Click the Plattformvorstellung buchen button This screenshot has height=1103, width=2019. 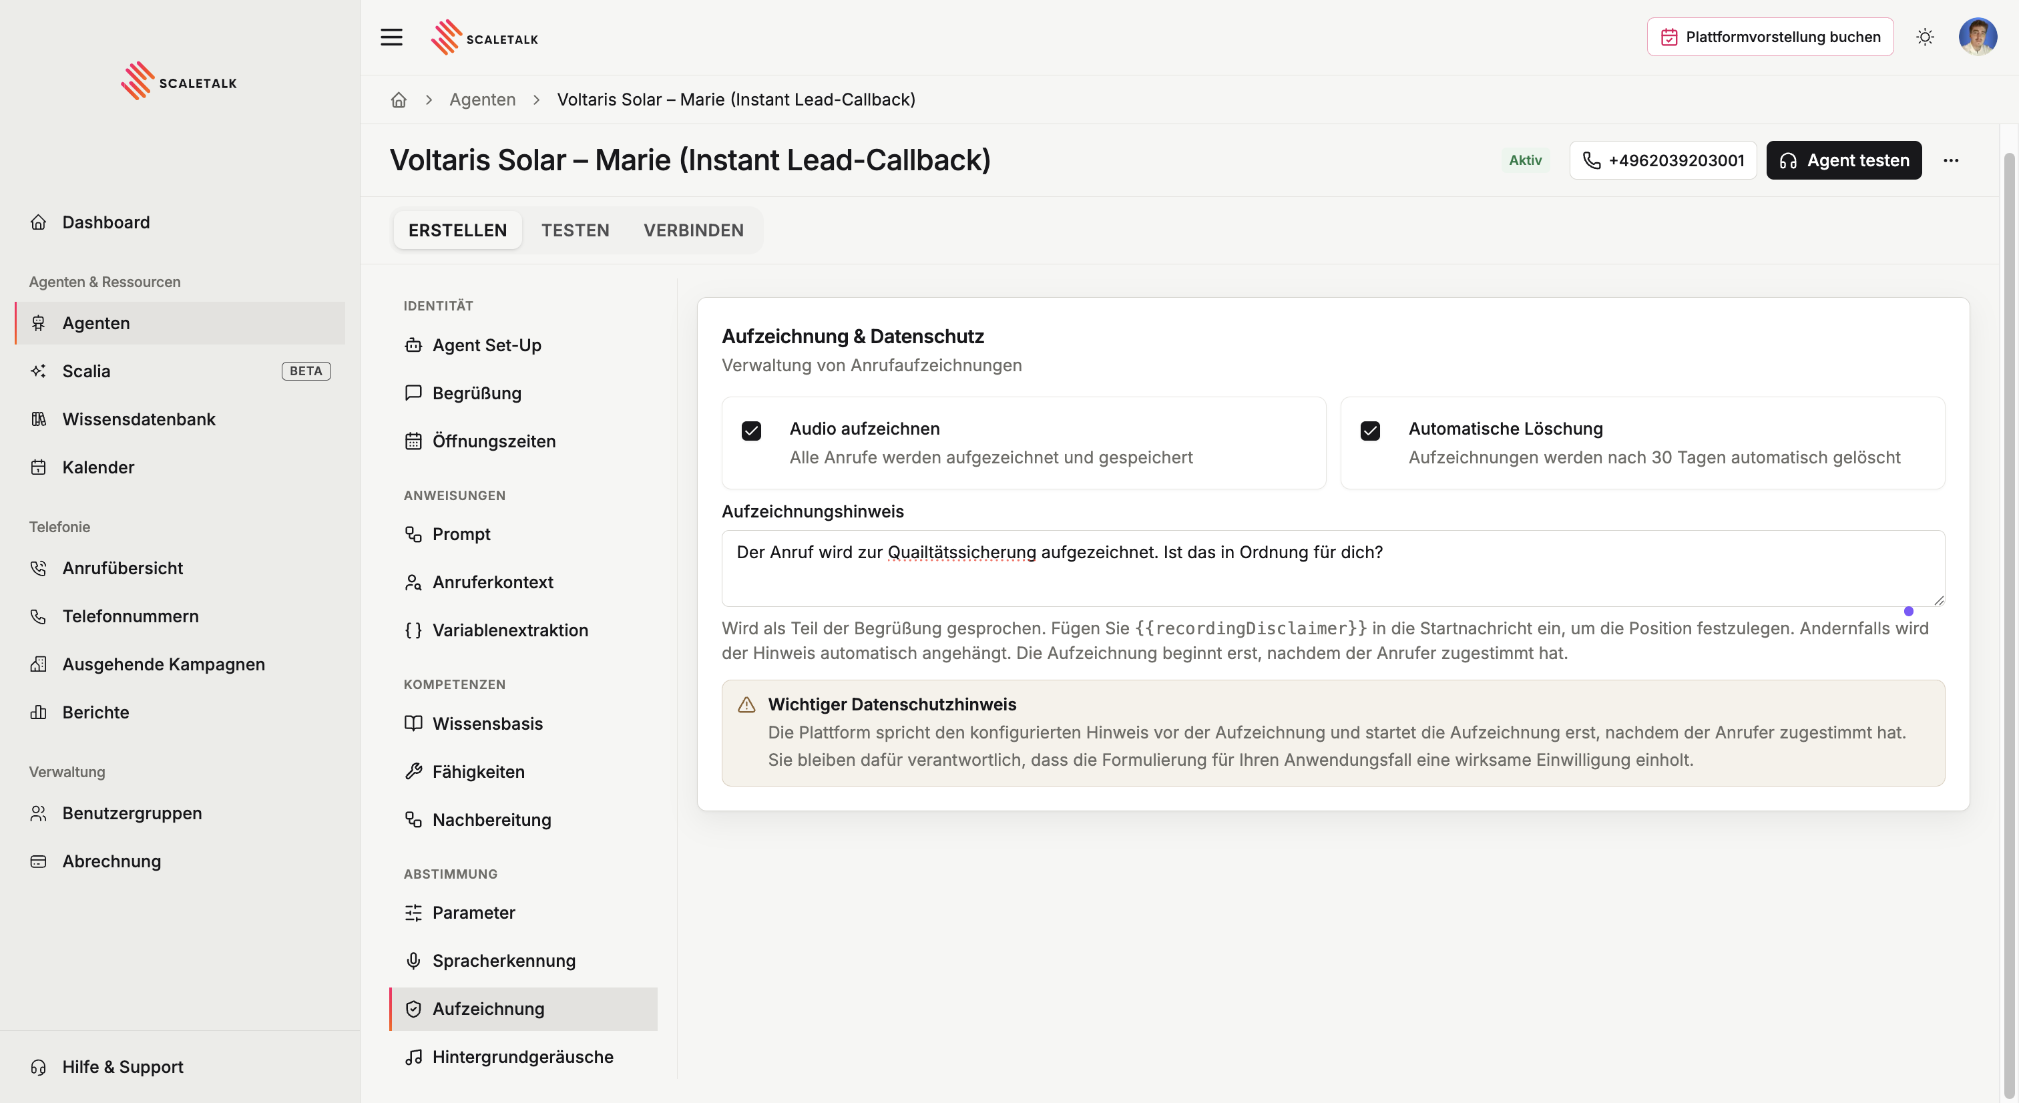[x=1770, y=37]
